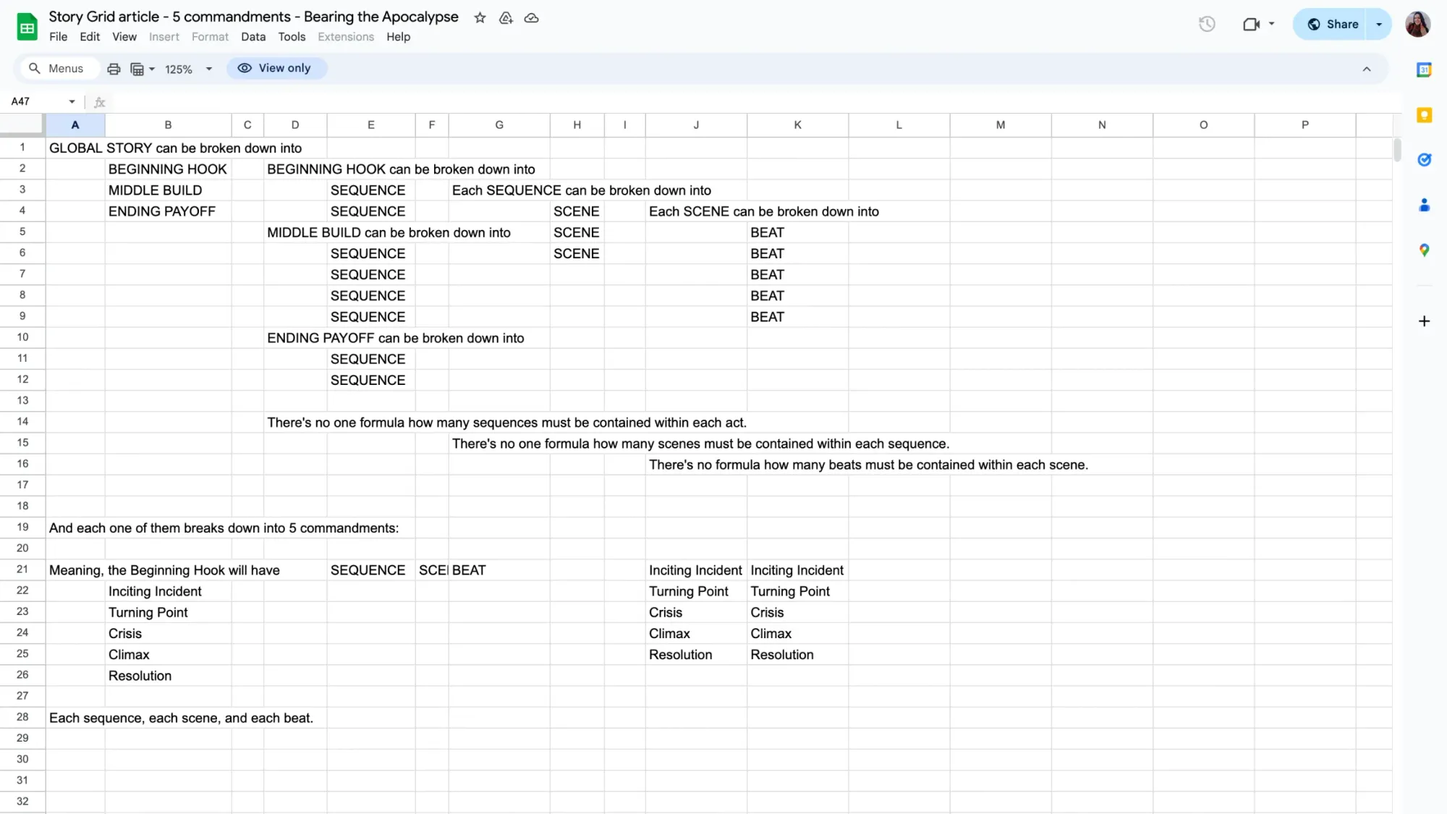Image resolution: width=1447 pixels, height=814 pixels.
Task: Open the Format menu
Action: point(210,37)
